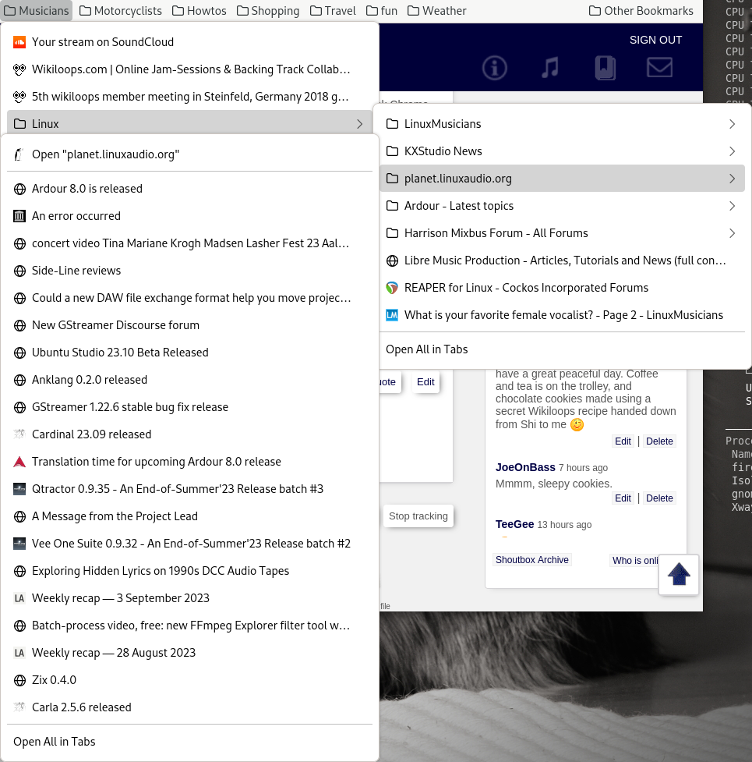Open concert video Tina Mariane Krogh Madsen entry
Viewport: 752px width, 762px height.
coord(190,243)
